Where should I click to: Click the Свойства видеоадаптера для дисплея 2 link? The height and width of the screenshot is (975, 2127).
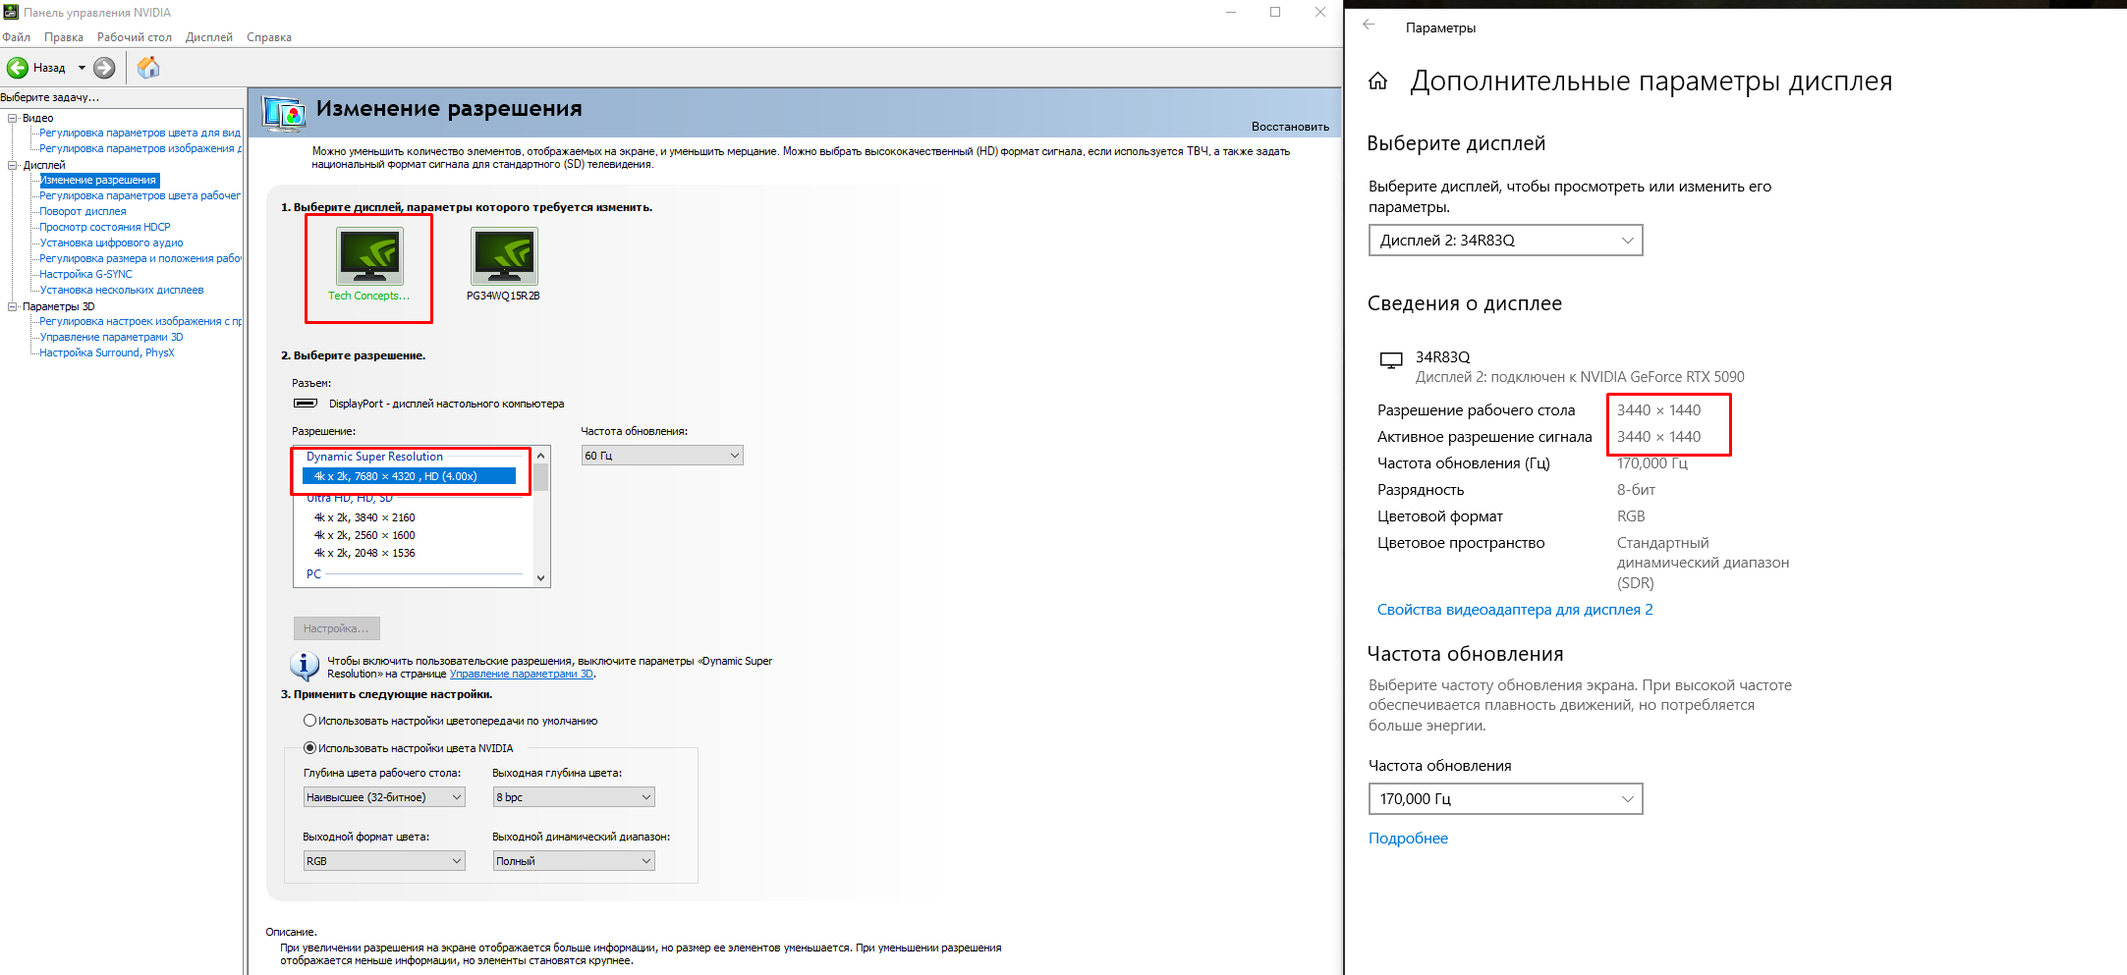point(1514,610)
